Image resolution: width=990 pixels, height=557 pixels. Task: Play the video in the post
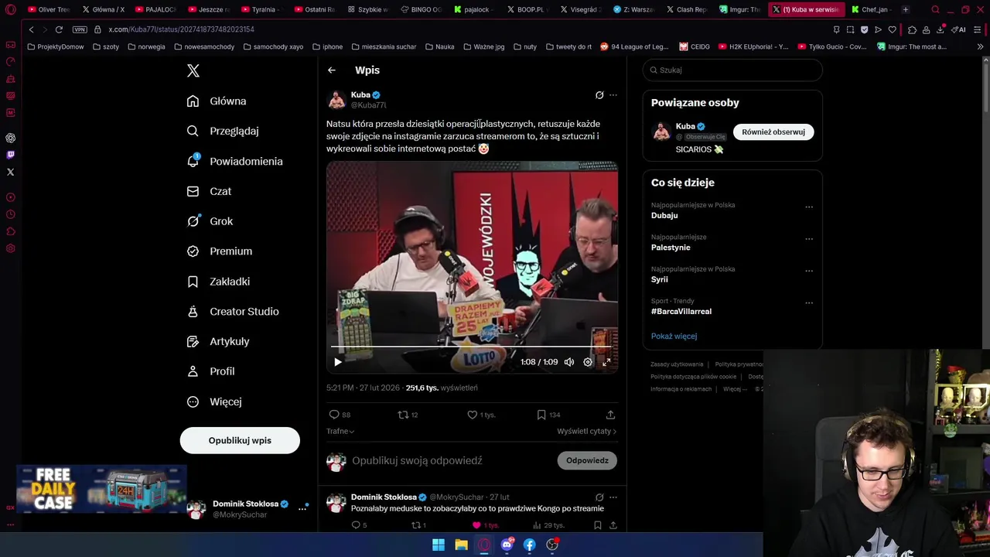(x=338, y=362)
